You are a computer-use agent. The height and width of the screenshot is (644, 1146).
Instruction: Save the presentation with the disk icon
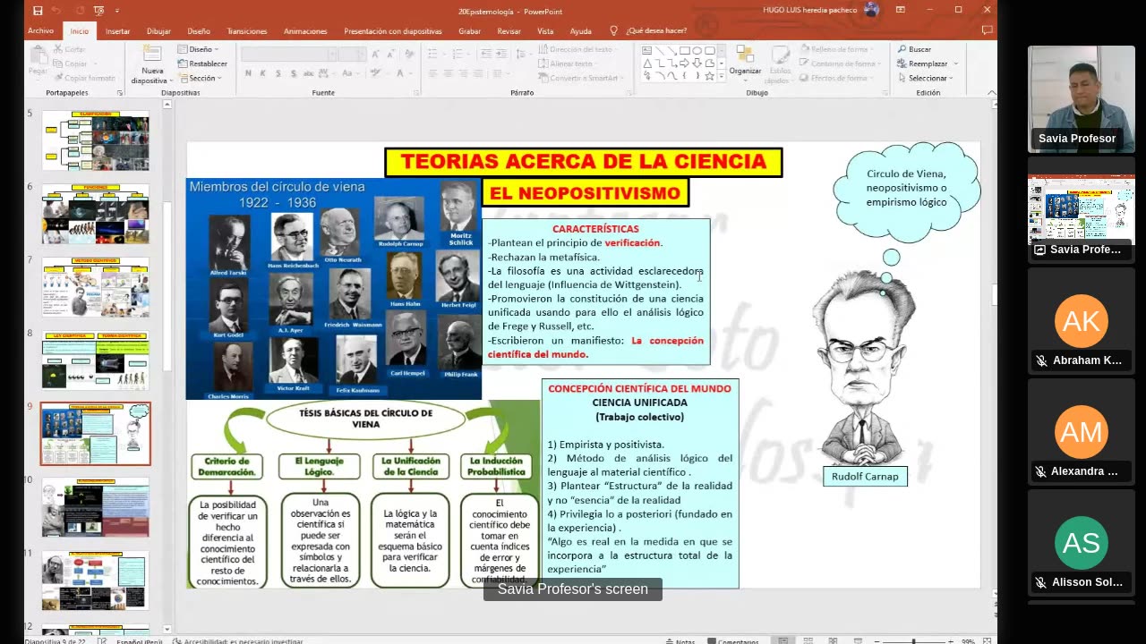click(x=38, y=10)
